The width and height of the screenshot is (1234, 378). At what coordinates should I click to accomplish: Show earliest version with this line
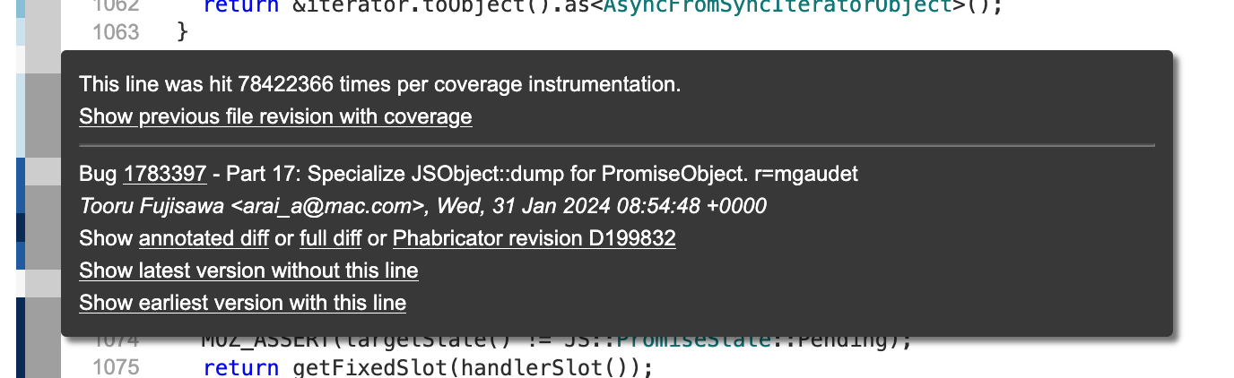click(x=242, y=303)
